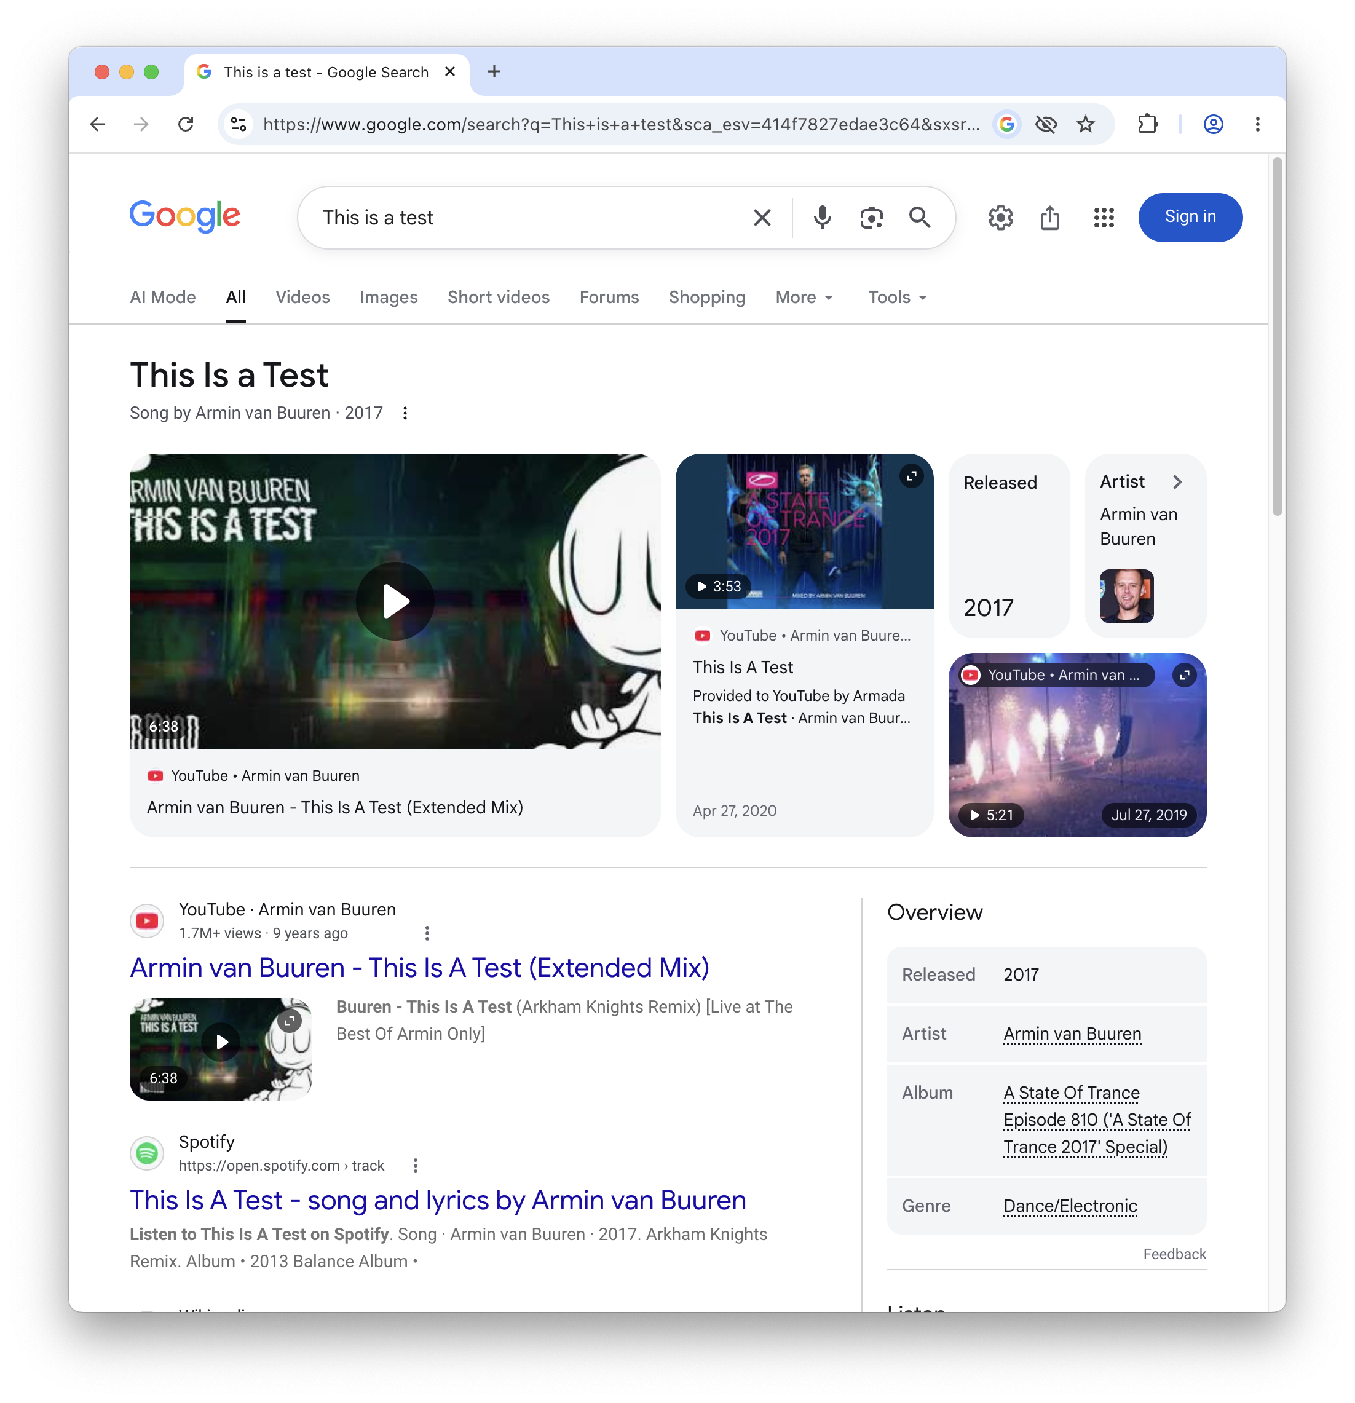
Task: Open options for the YouTube result
Action: click(x=427, y=933)
